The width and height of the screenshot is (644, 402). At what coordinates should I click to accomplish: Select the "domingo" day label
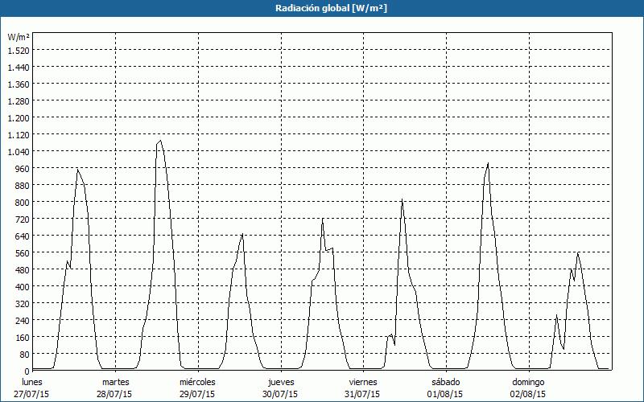[528, 381]
